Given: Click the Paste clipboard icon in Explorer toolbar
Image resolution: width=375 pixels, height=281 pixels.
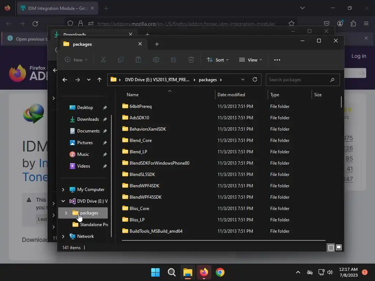Looking at the screenshot, I should tap(138, 60).
